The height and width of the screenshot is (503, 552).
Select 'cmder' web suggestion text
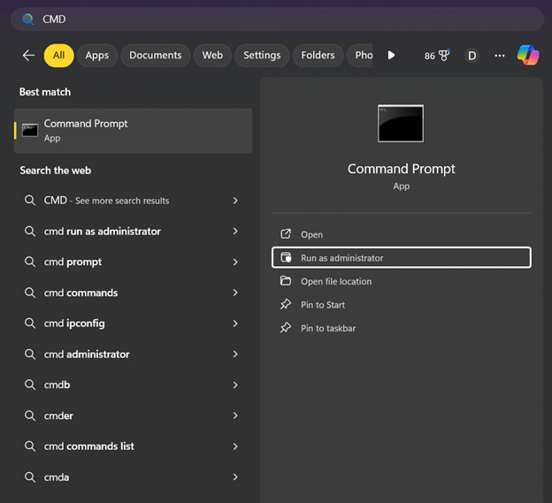tap(58, 415)
